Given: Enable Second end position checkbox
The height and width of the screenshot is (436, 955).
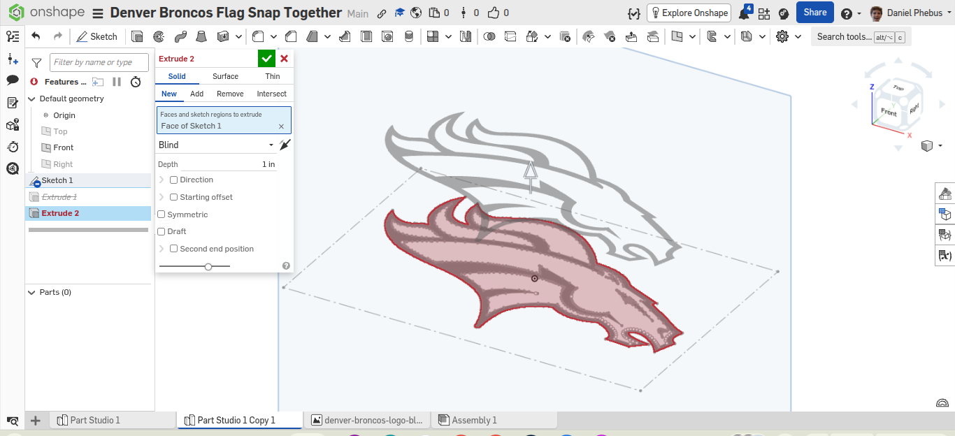Looking at the screenshot, I should [173, 249].
